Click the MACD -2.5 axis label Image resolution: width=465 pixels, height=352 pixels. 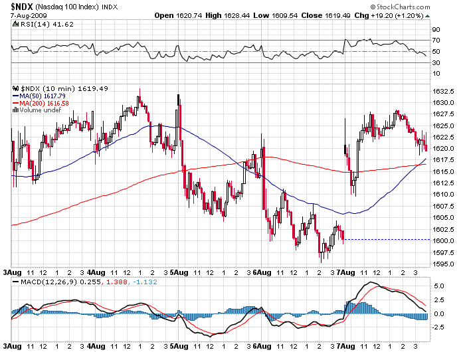coord(437,327)
